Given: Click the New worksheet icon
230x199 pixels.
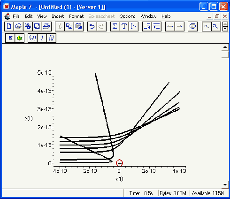Looking at the screenshot, I should [x=9, y=26].
